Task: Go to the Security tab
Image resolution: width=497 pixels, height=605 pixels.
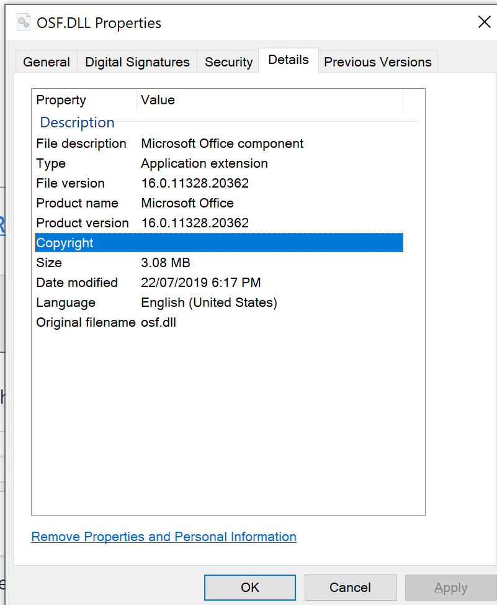Action: pos(228,61)
